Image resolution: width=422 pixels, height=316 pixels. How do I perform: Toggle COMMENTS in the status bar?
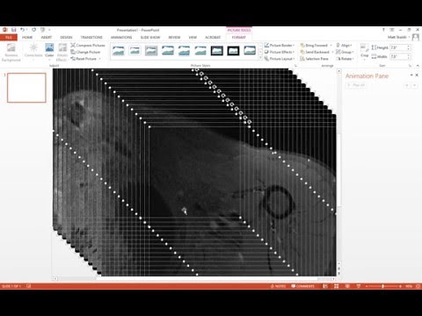pos(303,286)
